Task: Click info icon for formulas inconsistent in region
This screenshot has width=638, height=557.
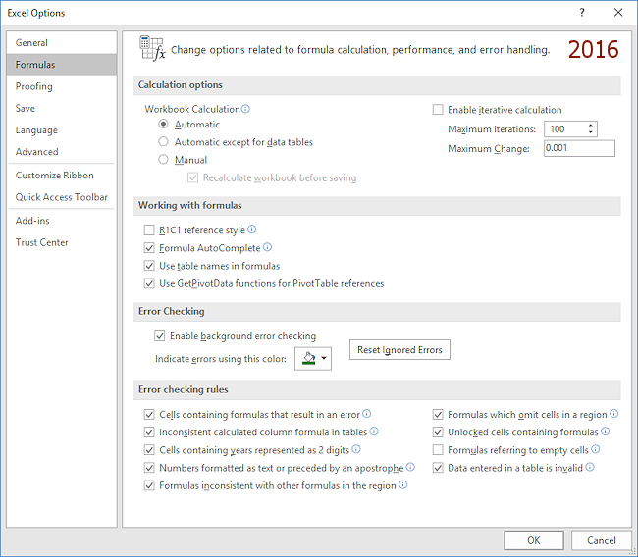Action: pos(402,485)
